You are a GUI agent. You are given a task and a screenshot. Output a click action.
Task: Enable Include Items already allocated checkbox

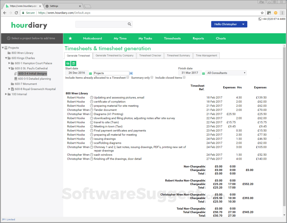(128, 77)
